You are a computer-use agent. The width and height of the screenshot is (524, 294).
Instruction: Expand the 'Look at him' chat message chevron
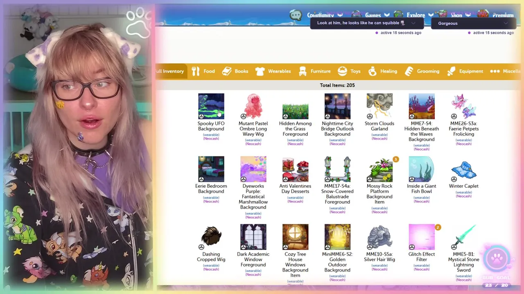coord(413,23)
